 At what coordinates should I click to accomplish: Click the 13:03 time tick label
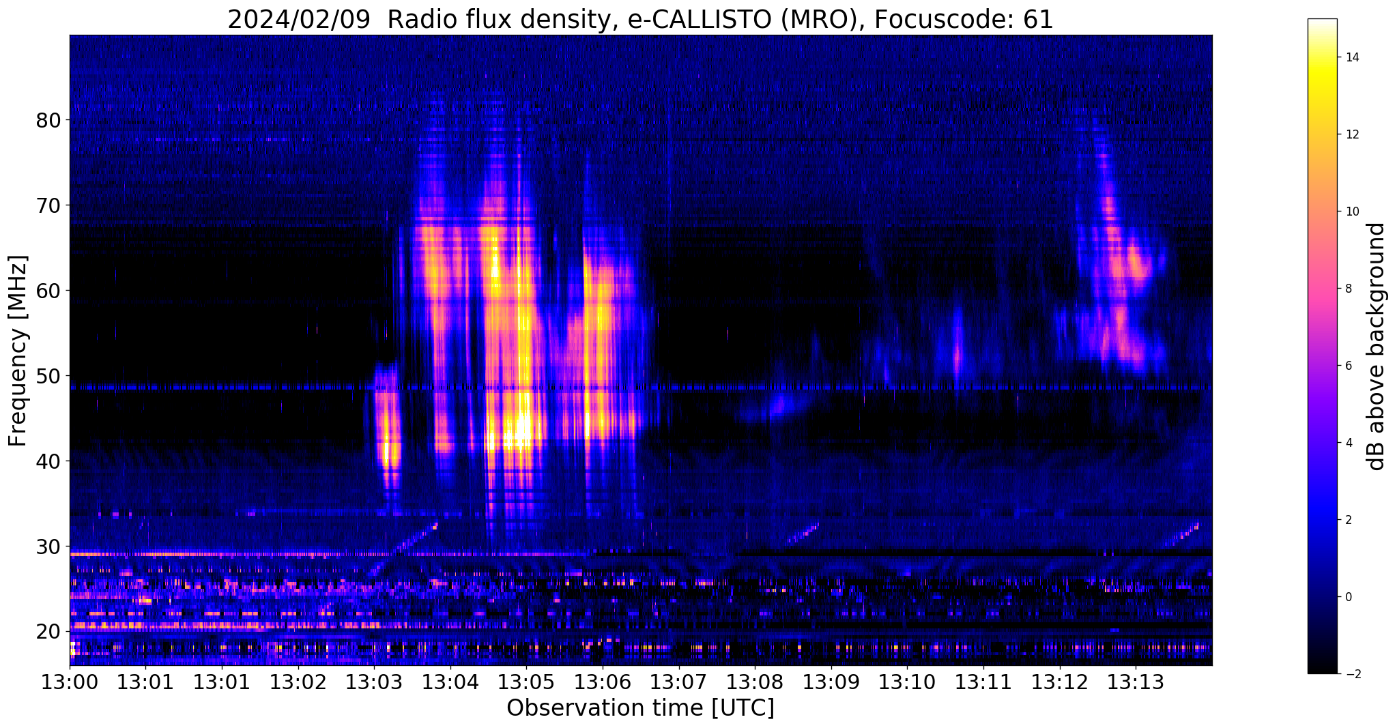[x=374, y=683]
